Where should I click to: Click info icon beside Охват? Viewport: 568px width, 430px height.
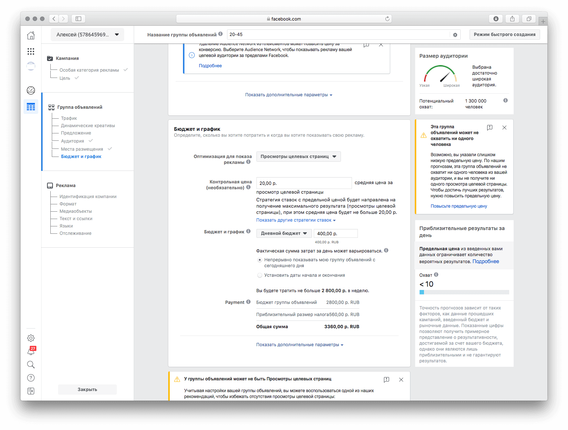(x=436, y=275)
